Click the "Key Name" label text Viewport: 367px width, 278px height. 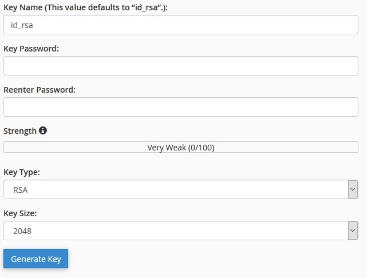(23, 7)
